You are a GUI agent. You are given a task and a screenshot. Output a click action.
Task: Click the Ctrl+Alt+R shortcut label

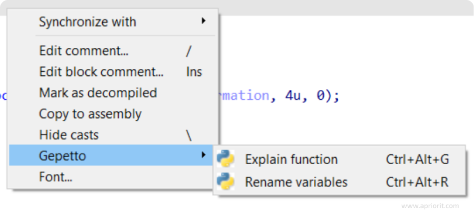click(x=417, y=182)
